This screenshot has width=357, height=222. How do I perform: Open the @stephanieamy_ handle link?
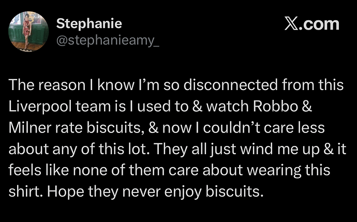pos(107,39)
